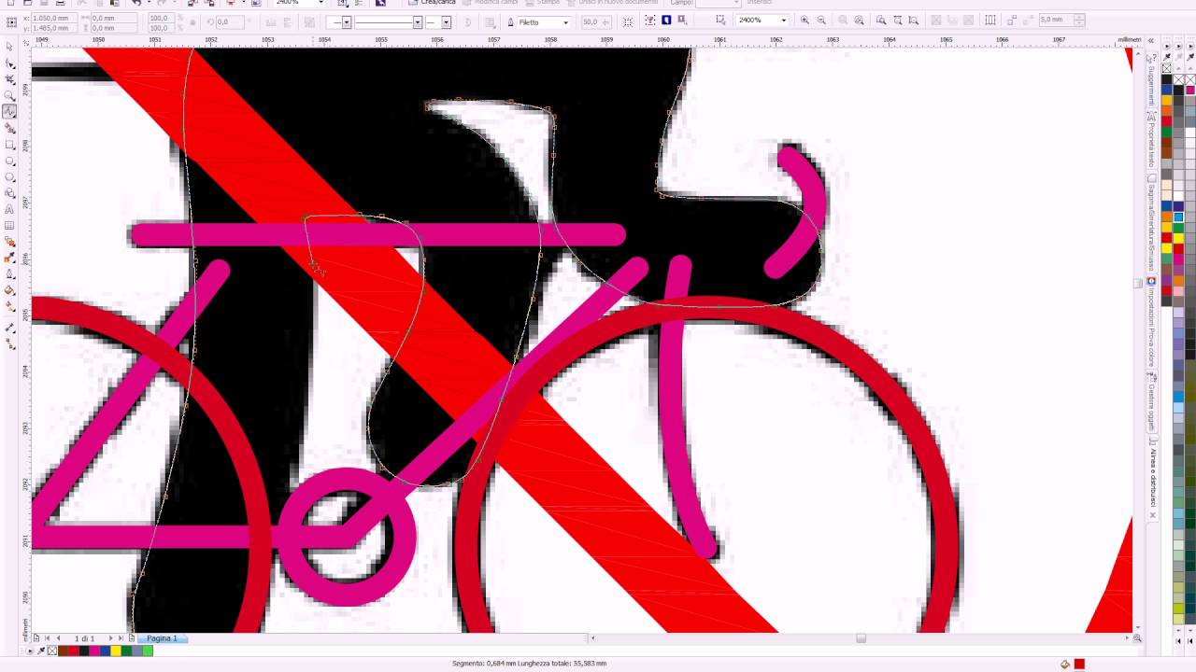Adjust the 5,0 mm field stepper
Viewport: 1196px width, 672px height.
(x=1079, y=20)
